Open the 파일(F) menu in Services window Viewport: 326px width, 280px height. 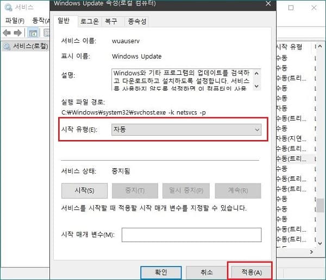coord(15,21)
